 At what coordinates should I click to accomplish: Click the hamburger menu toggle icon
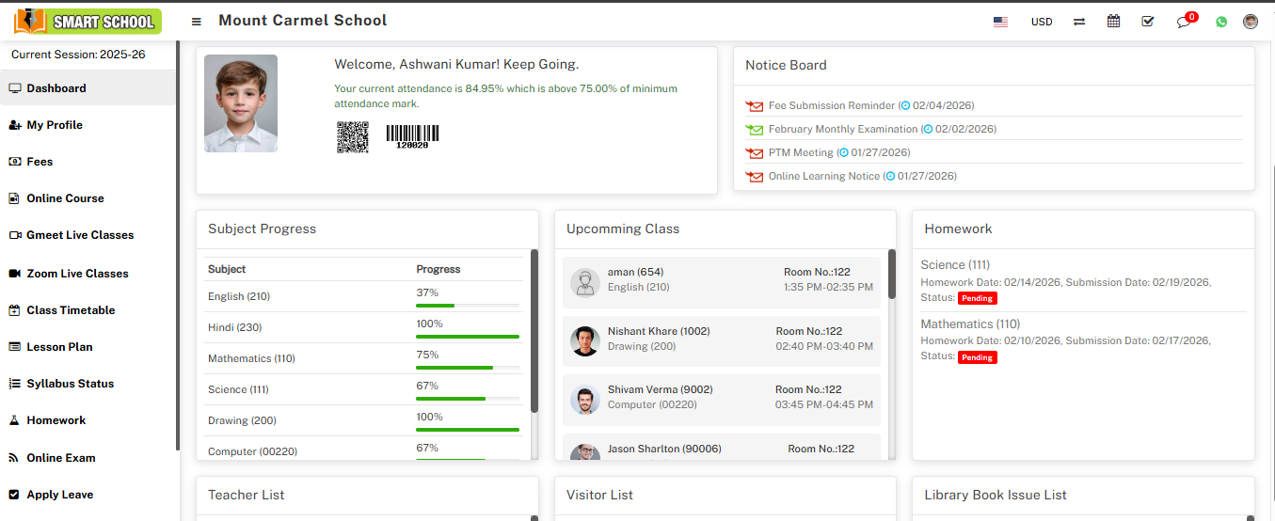(x=196, y=22)
